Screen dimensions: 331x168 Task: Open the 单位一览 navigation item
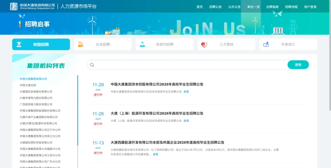(x=253, y=7)
